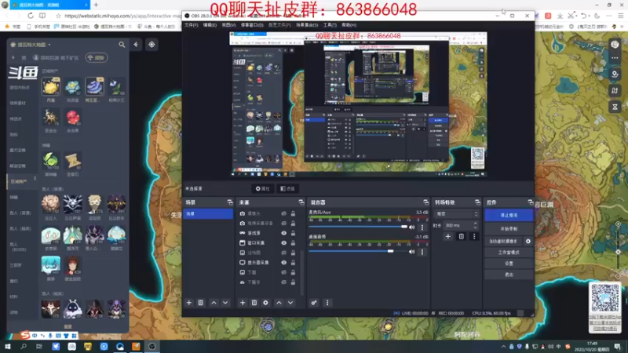This screenshot has width=628, height=353.
Task: Add a new source with plus icon
Action: [243, 303]
